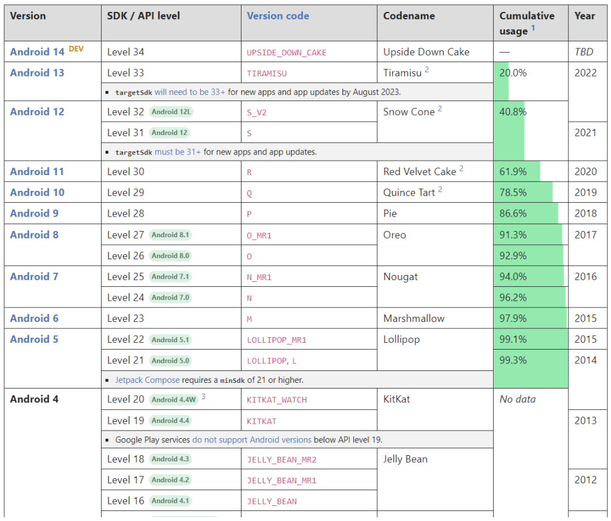Open the Android 12 version link
Viewport: 611px width, 521px height.
[37, 112]
